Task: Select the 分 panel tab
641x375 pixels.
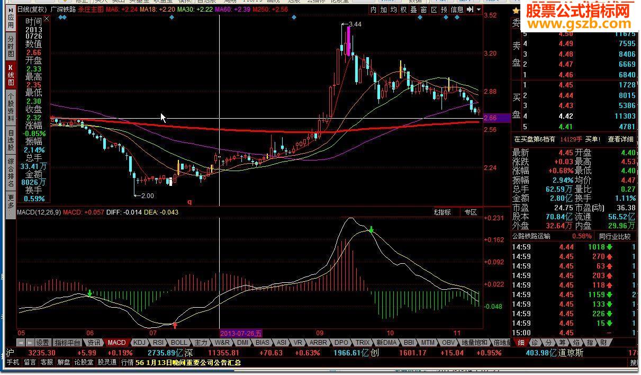Action: pyautogui.click(x=549, y=342)
